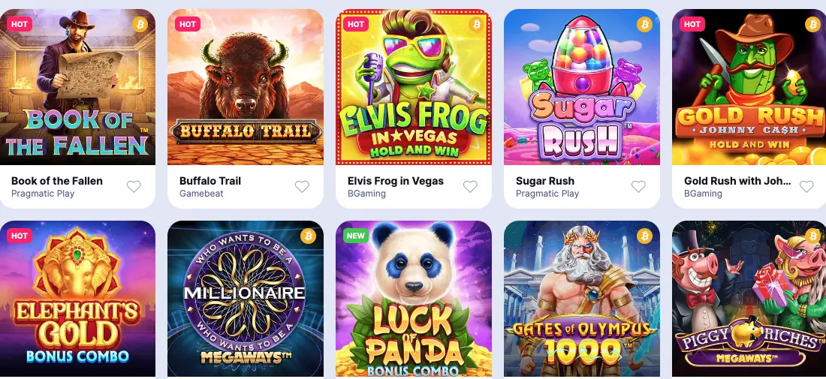
Task: Open BGaming provider under Gold Rush
Action: [703, 194]
